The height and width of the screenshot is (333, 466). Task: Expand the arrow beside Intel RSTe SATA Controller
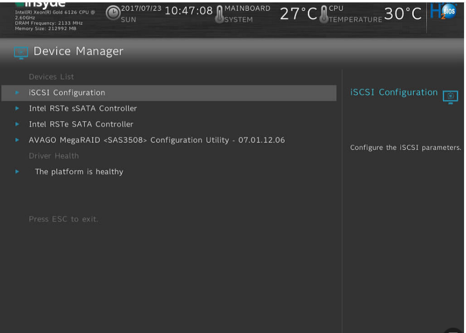[17, 125]
